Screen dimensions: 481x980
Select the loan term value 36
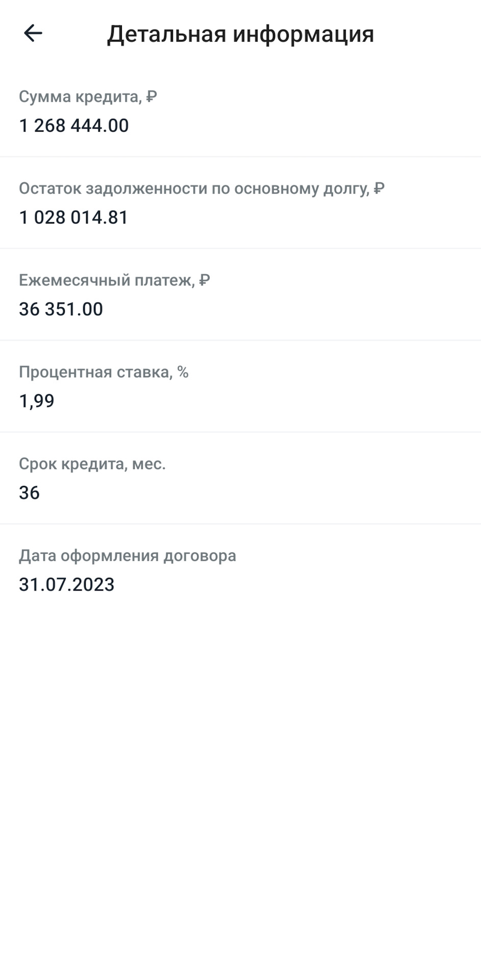click(x=30, y=493)
